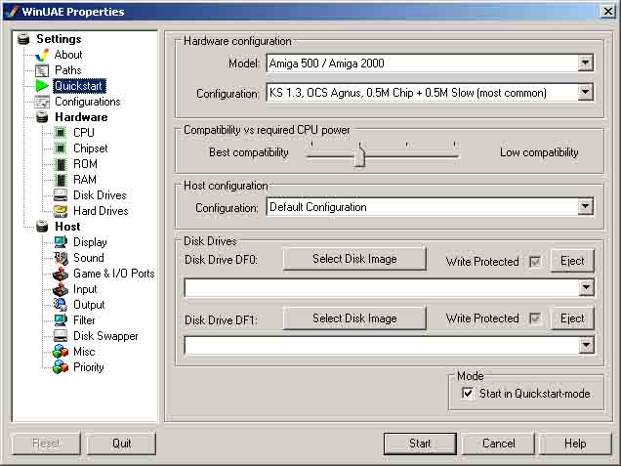Click the CPU chip icon
Image resolution: width=621 pixels, height=466 pixels.
pos(61,132)
